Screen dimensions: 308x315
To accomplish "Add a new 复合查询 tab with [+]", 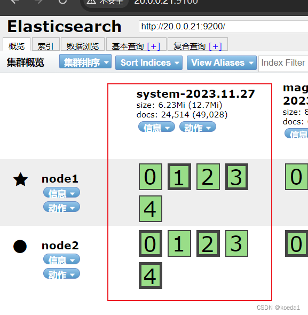I will click(x=215, y=46).
